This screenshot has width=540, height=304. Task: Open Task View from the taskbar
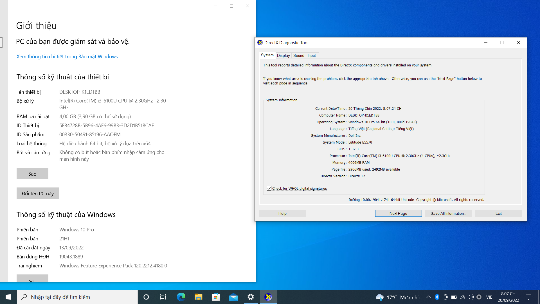click(163, 297)
